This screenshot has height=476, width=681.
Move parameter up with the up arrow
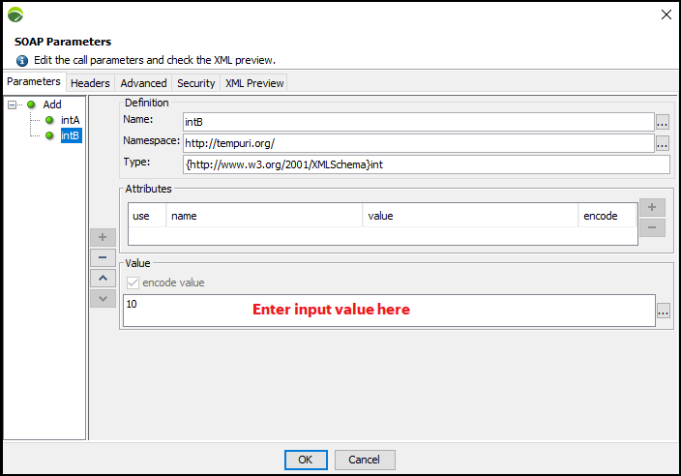(103, 278)
